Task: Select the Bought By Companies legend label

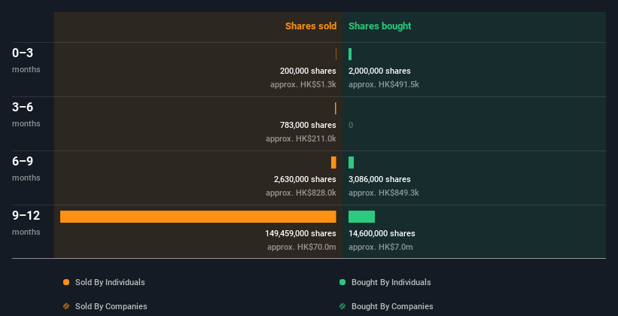Action: 392,306
